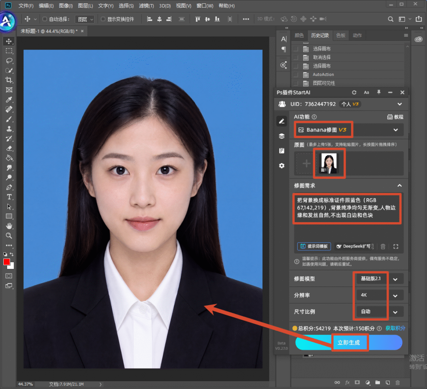Open the 窗口(W) menu
Image resolution: width=427 pixels, height=389 pixels.
tap(205, 6)
